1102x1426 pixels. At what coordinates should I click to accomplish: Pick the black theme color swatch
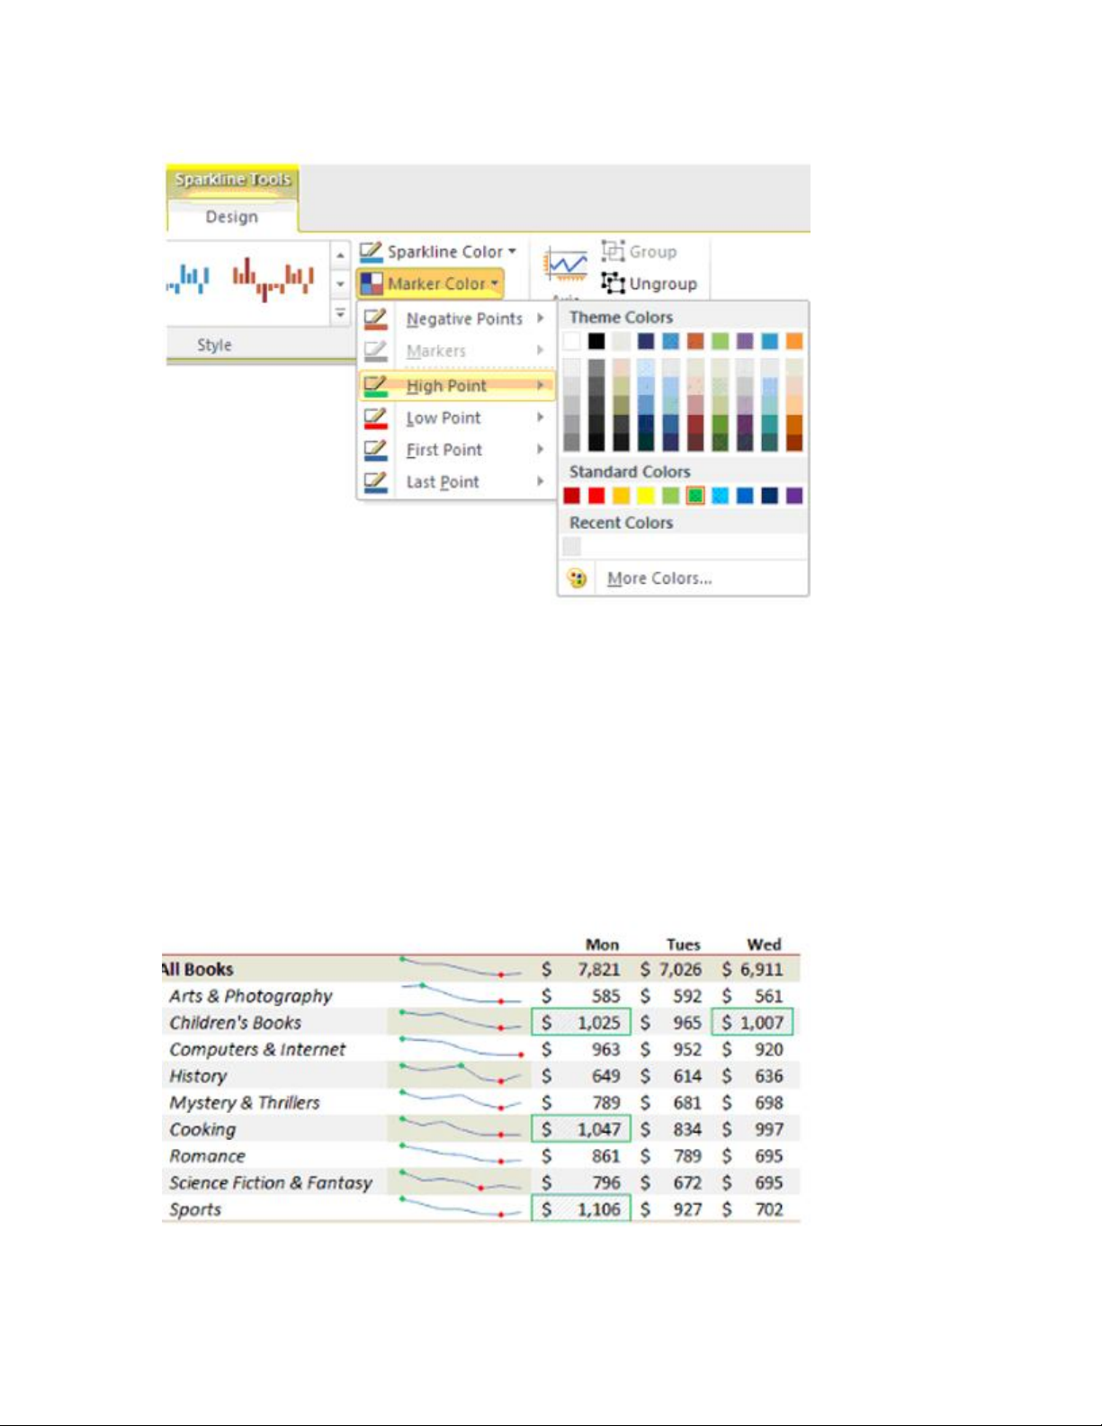(596, 341)
